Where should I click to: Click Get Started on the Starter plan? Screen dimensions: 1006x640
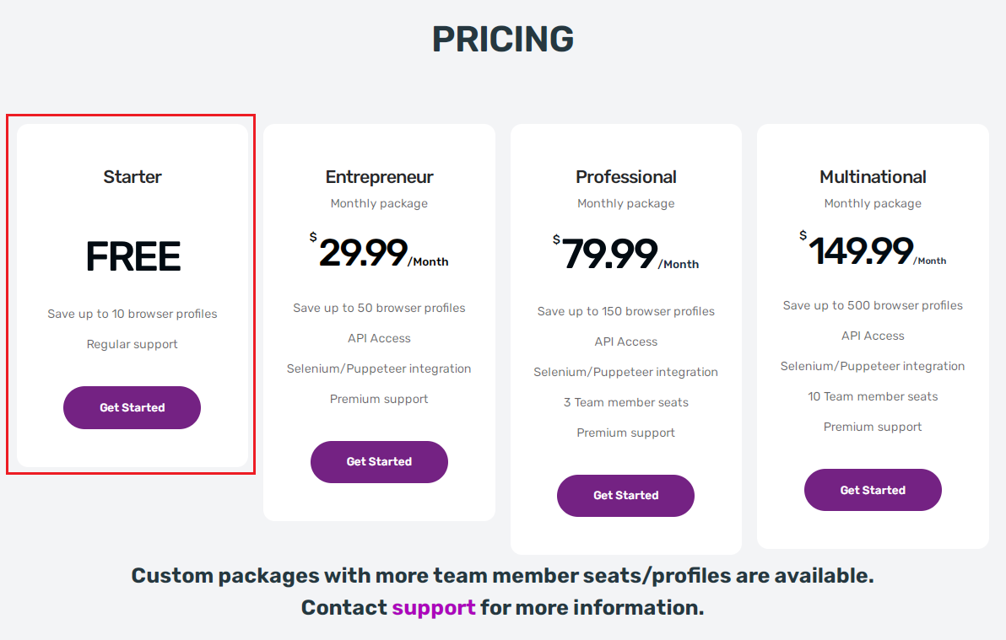pos(132,408)
